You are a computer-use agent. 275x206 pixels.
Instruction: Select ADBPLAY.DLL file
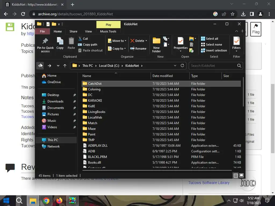coord(161,146)
